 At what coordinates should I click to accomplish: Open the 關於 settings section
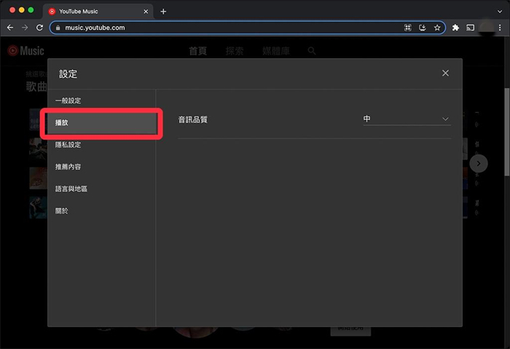pos(61,211)
